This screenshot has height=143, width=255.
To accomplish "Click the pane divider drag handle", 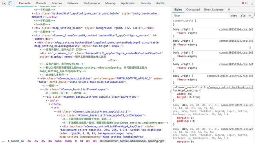I will pos(171,91).
